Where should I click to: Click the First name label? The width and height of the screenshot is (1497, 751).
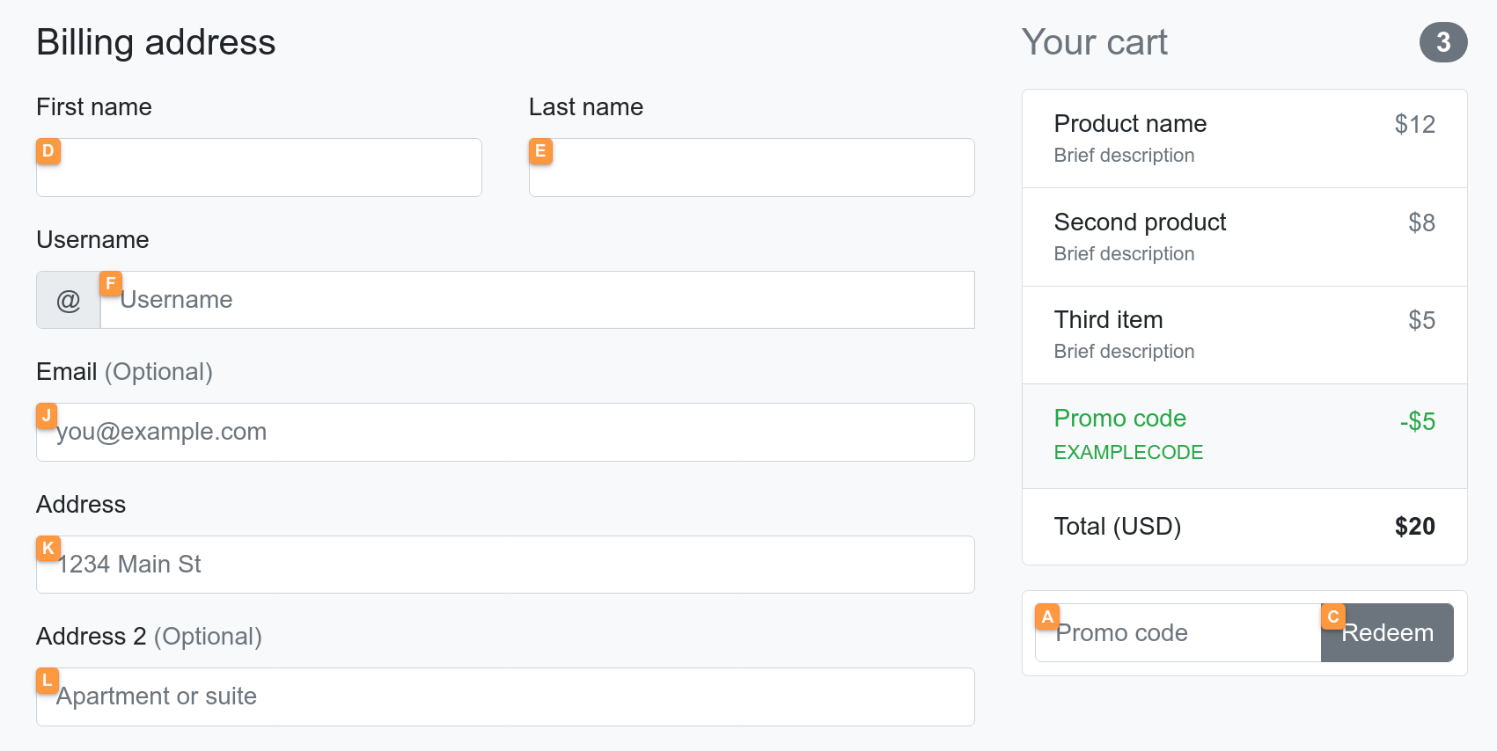(x=94, y=107)
